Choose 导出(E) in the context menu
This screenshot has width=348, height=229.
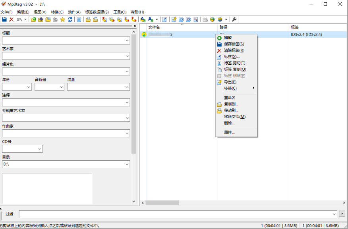click(x=236, y=82)
